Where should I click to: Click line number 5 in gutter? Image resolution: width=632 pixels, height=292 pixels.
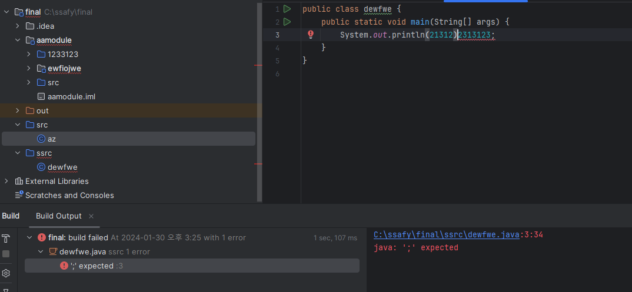click(277, 61)
